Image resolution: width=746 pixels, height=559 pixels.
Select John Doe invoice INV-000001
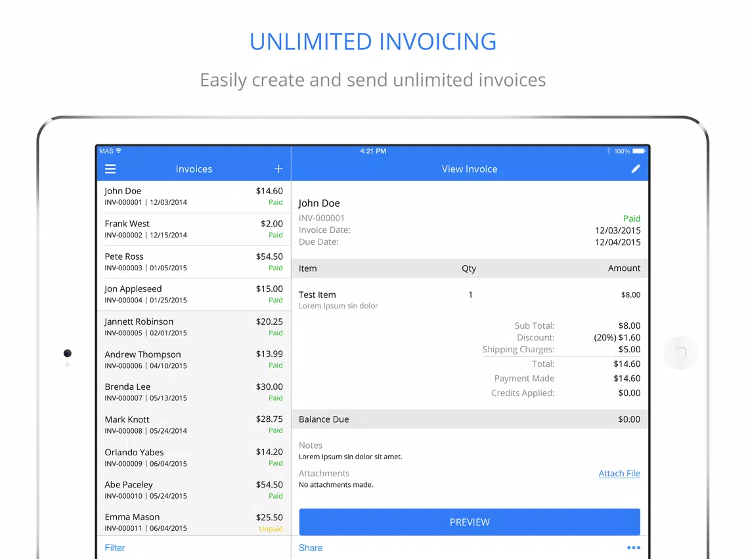(194, 196)
